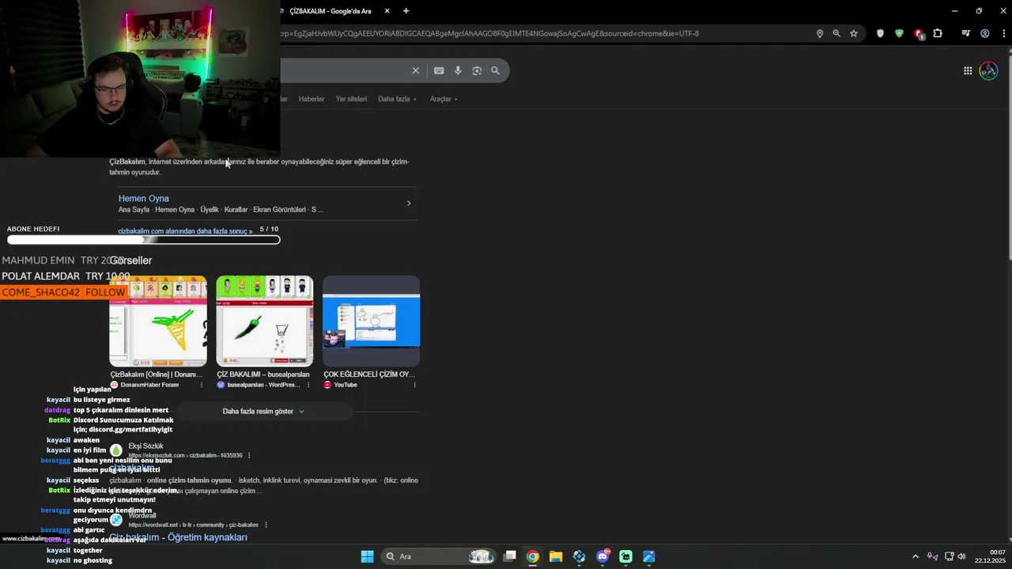Open the volume tray icon
Image resolution: width=1012 pixels, height=569 pixels.
tap(961, 556)
